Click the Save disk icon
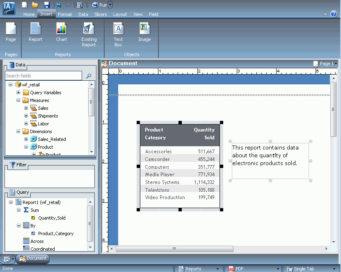 click(46, 5)
